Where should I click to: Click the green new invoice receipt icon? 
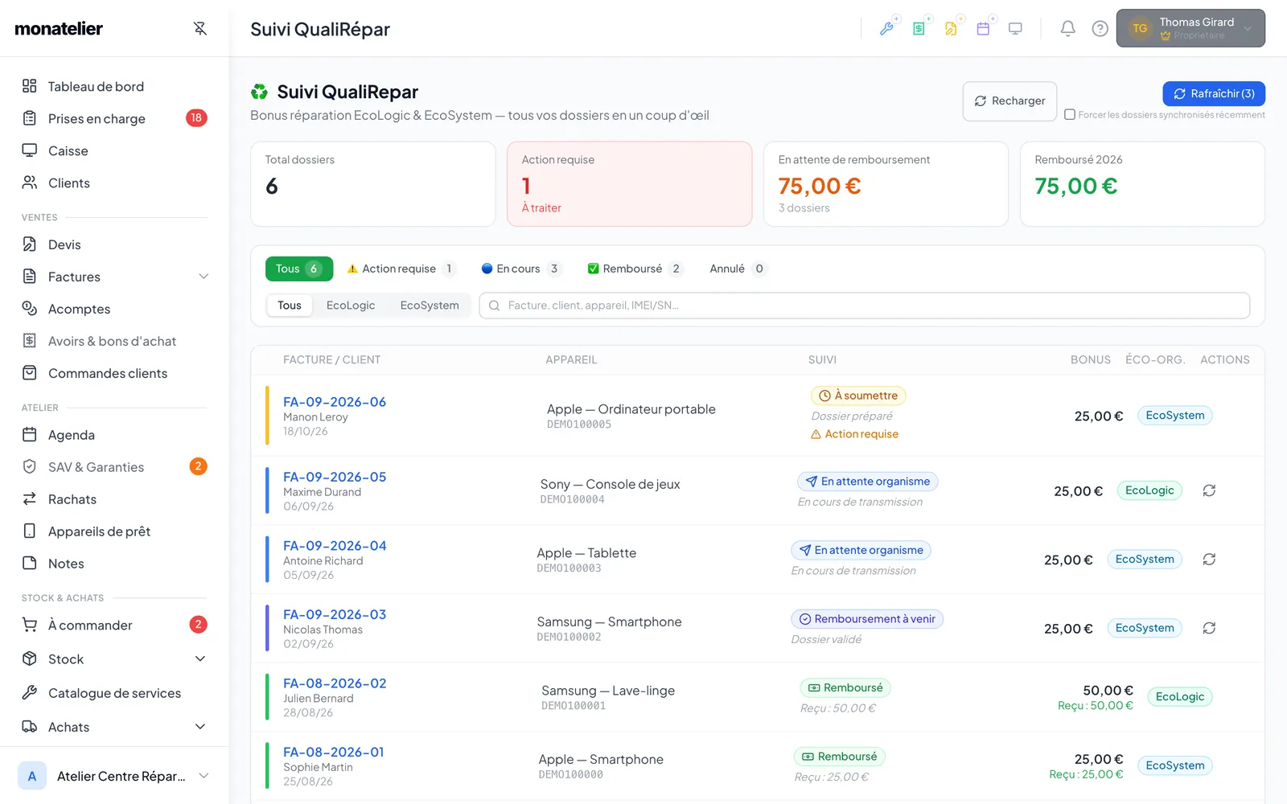point(919,29)
